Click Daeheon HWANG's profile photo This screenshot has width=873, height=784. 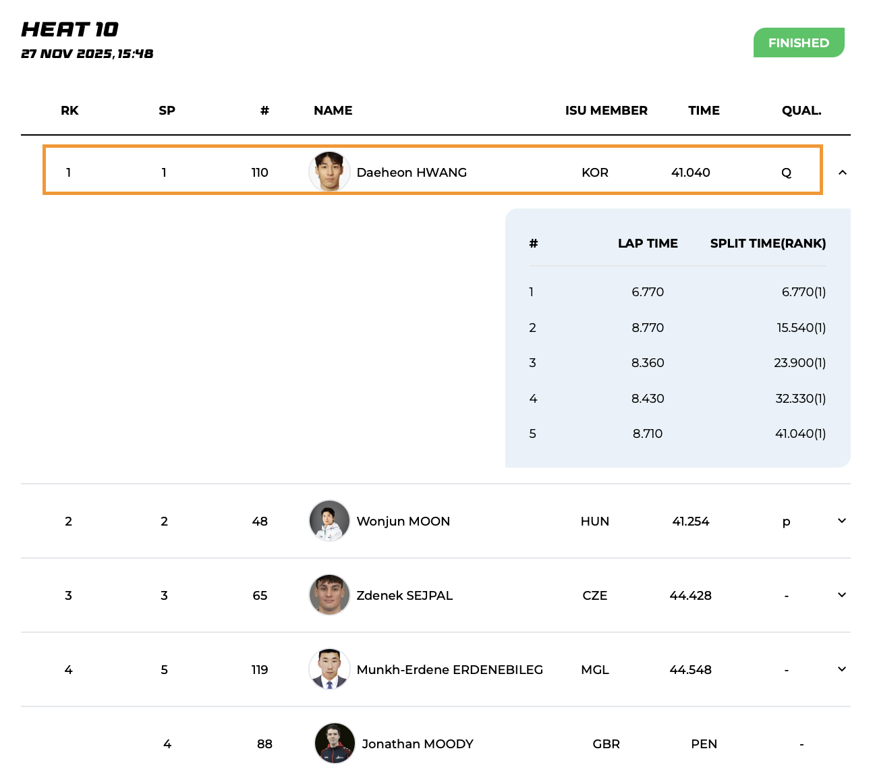click(x=329, y=172)
